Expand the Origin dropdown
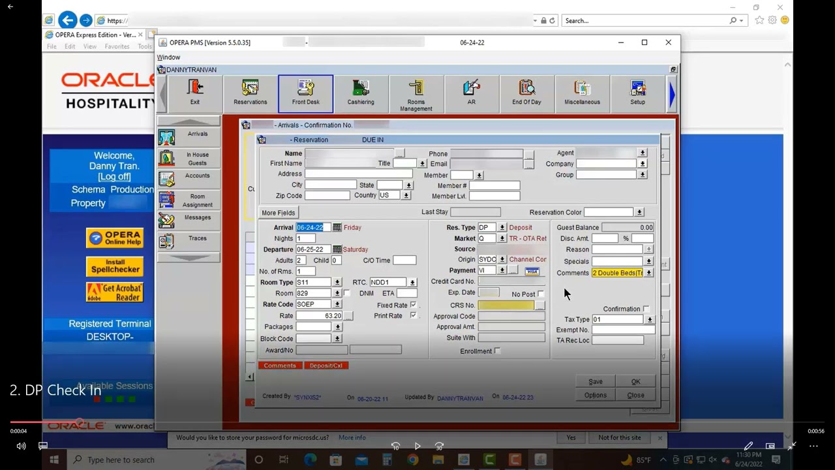The width and height of the screenshot is (835, 470). pyautogui.click(x=502, y=260)
